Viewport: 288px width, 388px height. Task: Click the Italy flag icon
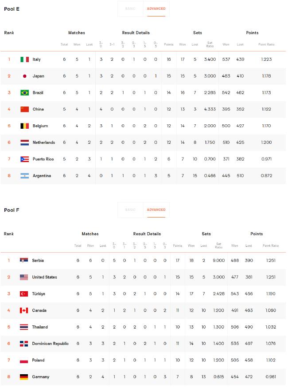pos(24,59)
